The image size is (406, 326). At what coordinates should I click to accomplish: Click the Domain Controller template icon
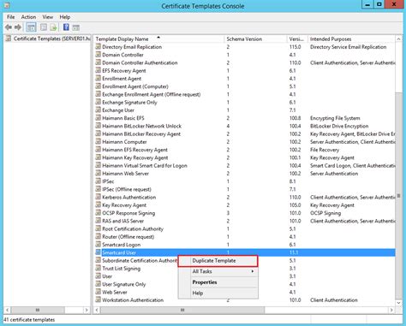(99, 55)
